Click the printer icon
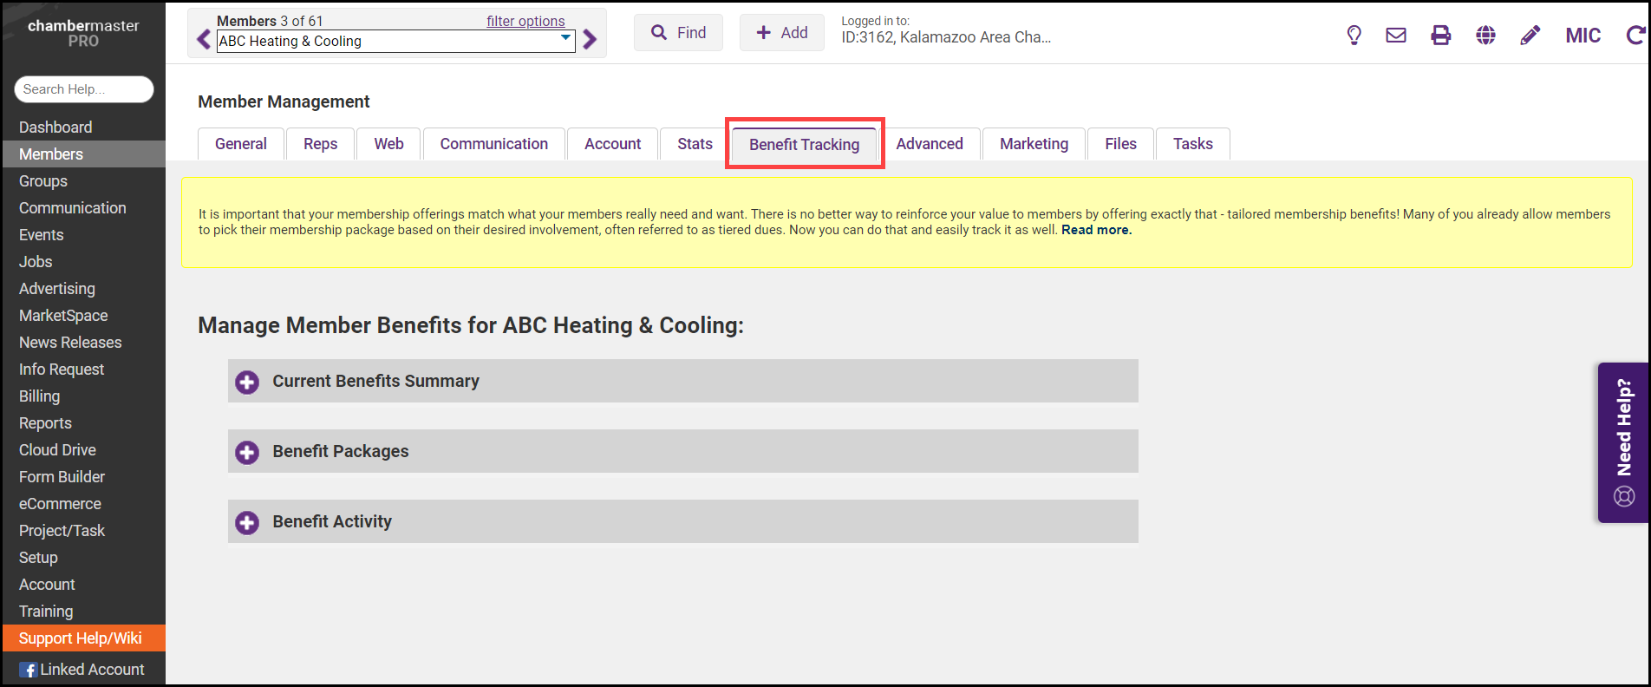The height and width of the screenshot is (687, 1651). tap(1440, 36)
